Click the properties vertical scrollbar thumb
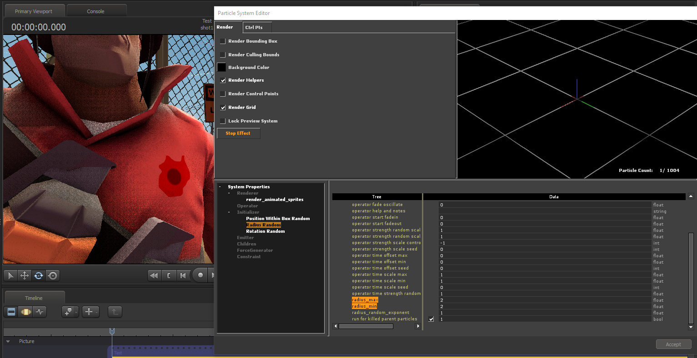Screen dimensions: 697x358 [x=691, y=278]
